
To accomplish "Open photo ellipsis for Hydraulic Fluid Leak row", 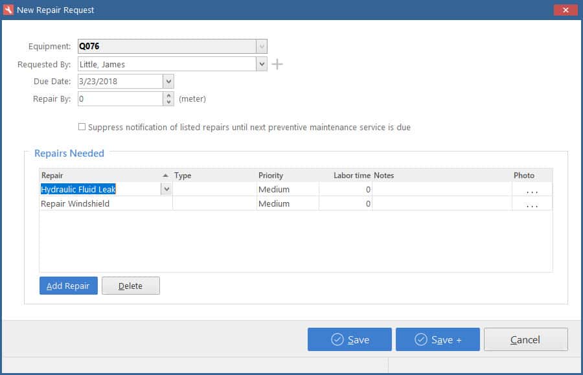I will click(532, 190).
